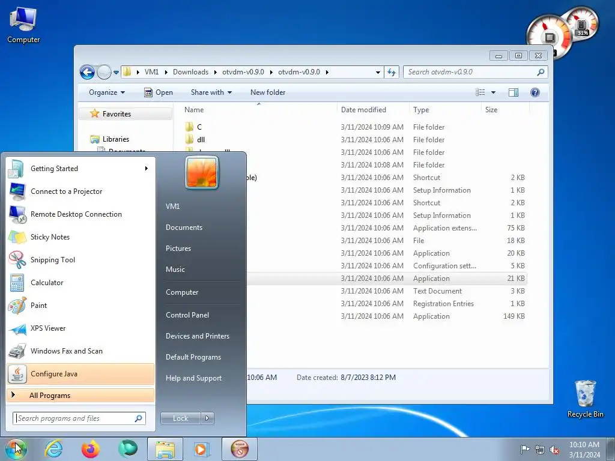Click the Search programs and files box

(79, 418)
